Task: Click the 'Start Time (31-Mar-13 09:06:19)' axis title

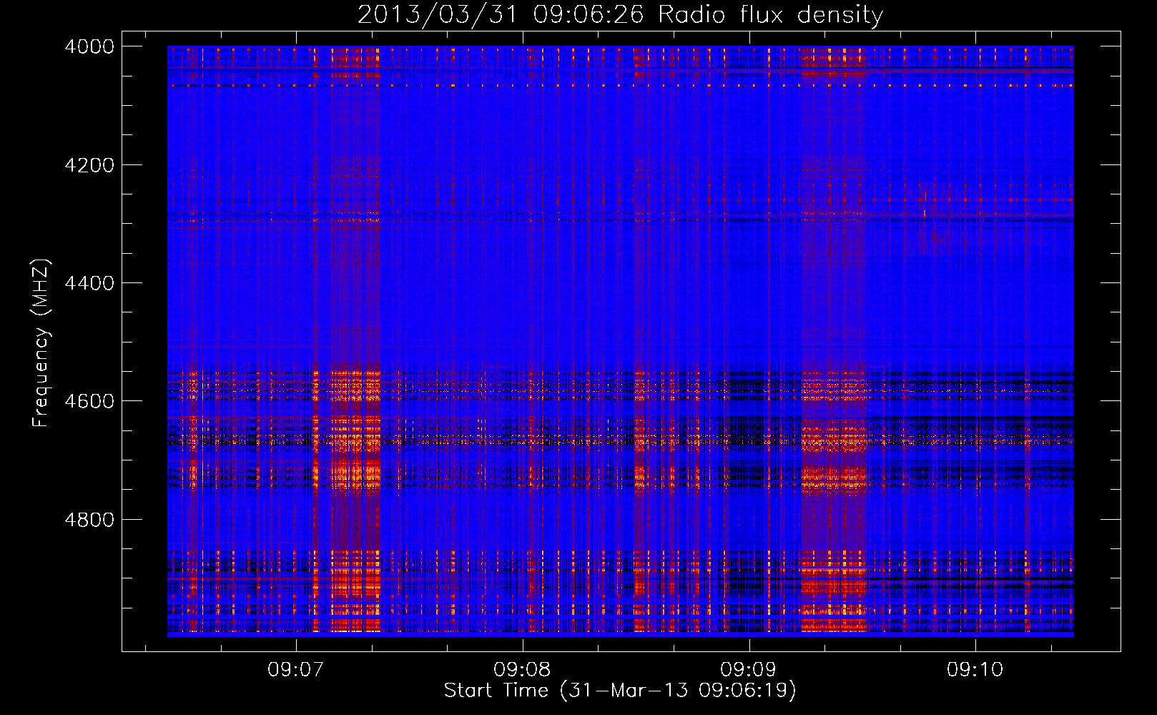Action: tap(620, 691)
